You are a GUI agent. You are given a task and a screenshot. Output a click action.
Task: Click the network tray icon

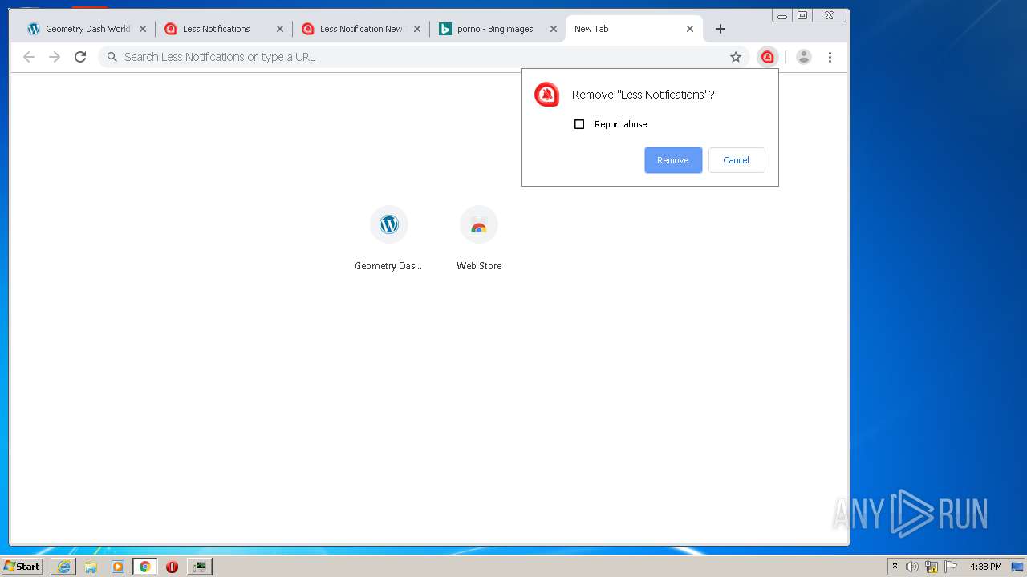[x=932, y=567]
